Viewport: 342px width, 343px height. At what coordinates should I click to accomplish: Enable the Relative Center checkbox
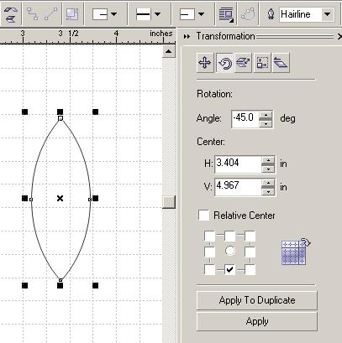tap(203, 216)
